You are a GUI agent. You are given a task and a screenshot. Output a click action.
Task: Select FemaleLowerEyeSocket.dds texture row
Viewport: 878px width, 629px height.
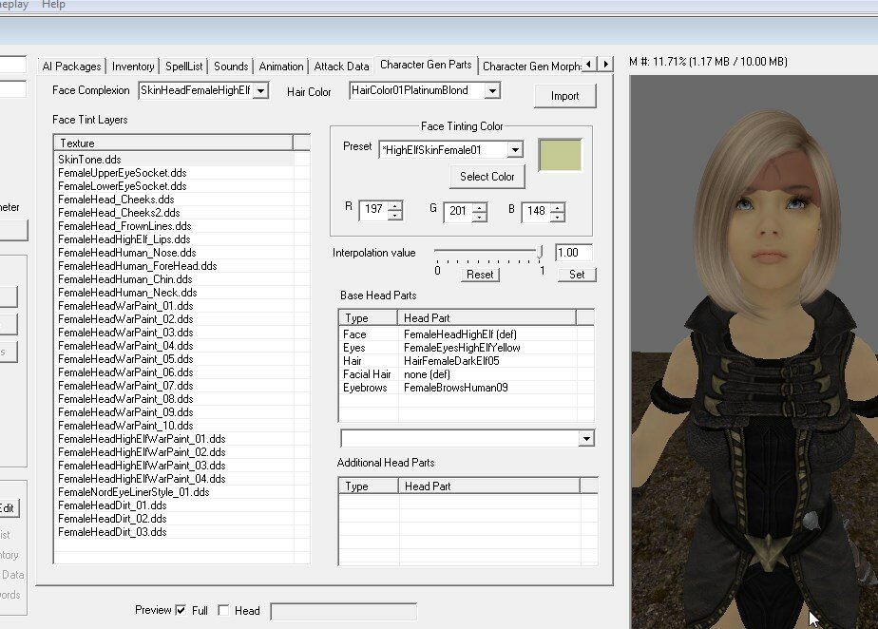[174, 186]
